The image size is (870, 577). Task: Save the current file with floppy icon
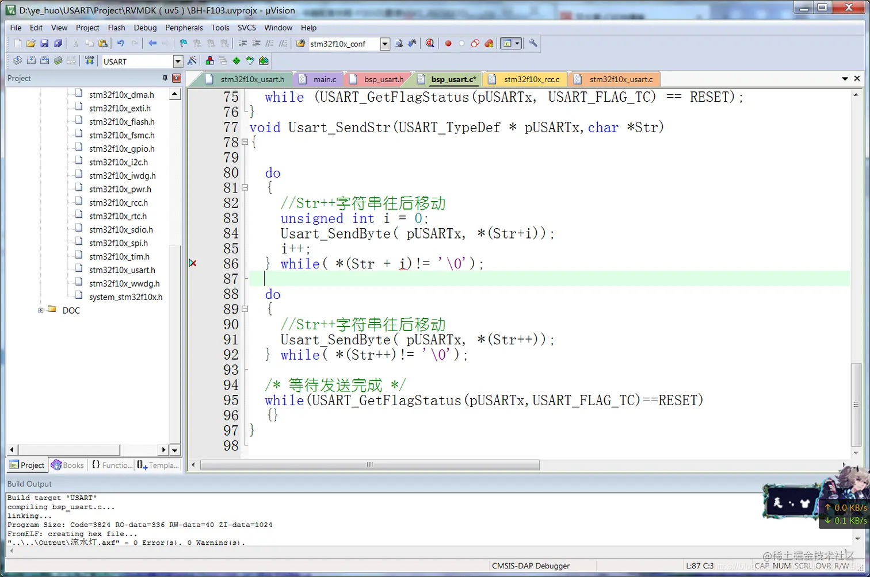click(44, 43)
